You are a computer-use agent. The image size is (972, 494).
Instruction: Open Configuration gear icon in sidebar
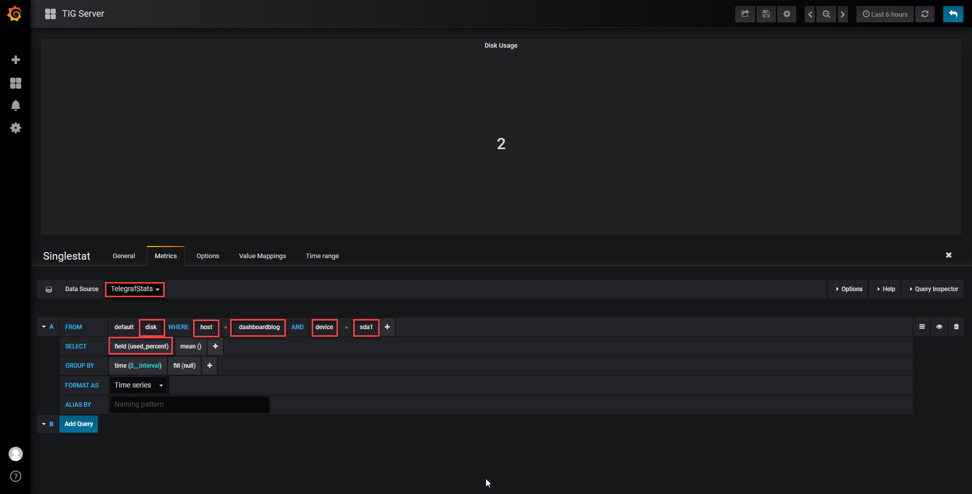16,128
